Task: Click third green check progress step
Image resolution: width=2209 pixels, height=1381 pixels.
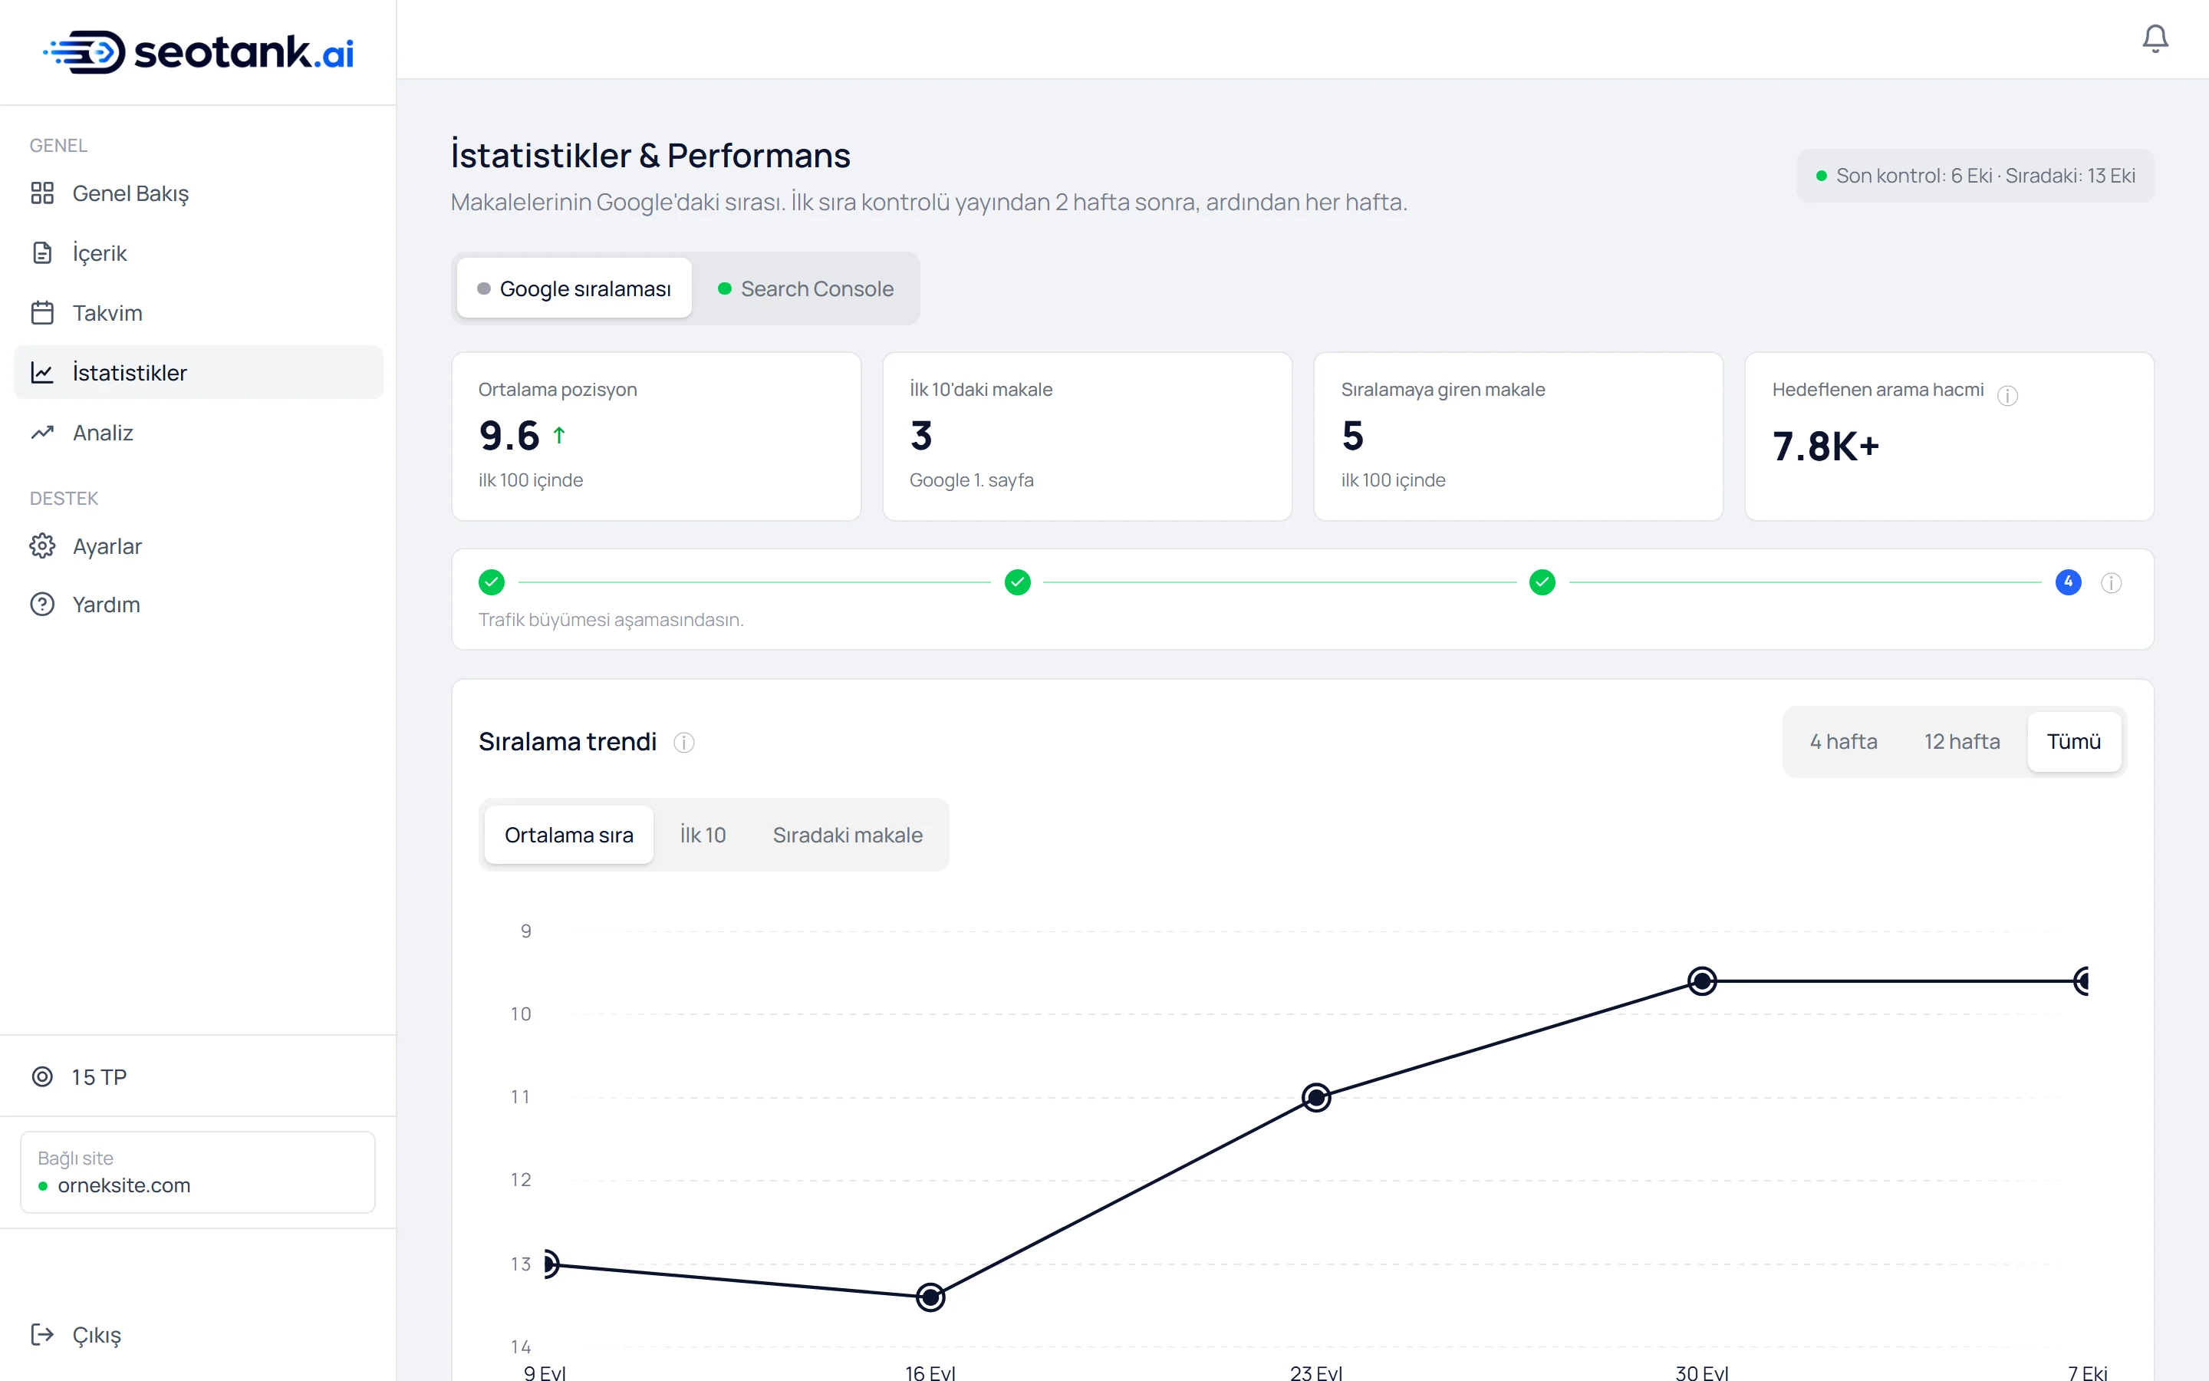Action: 1542,582
